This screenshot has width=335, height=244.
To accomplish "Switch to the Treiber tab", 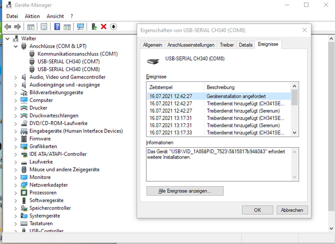I will [227, 45].
